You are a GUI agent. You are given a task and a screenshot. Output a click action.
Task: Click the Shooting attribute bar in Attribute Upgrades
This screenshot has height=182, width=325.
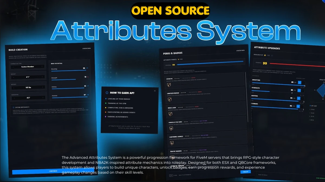click(278, 84)
